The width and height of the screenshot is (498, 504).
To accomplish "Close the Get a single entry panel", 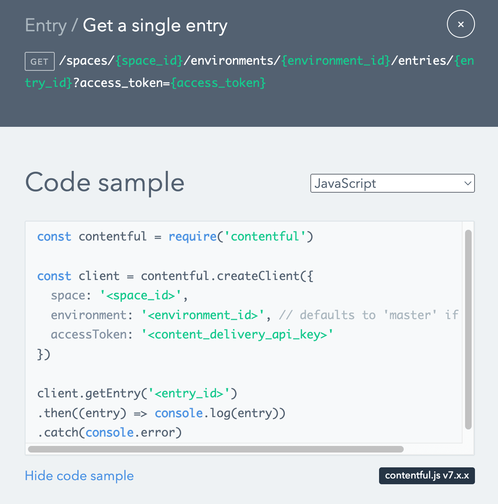I will coord(461,24).
